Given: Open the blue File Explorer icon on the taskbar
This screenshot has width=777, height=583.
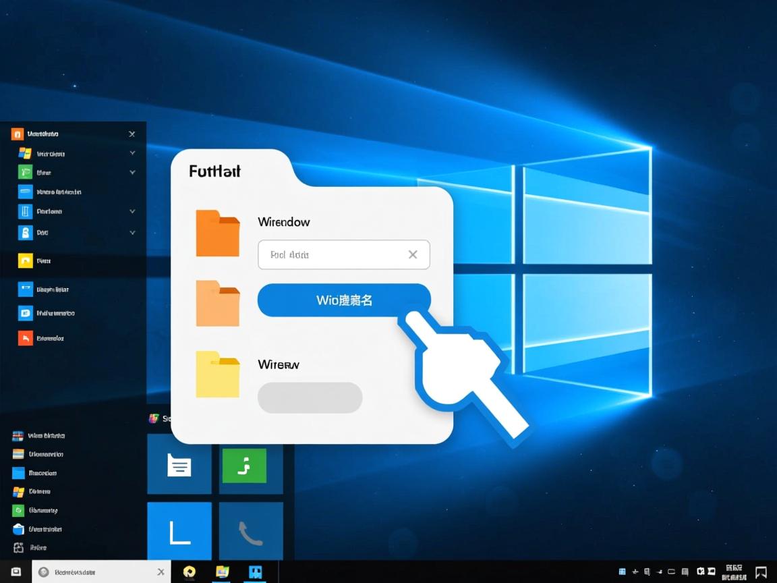Looking at the screenshot, I should pos(255,572).
